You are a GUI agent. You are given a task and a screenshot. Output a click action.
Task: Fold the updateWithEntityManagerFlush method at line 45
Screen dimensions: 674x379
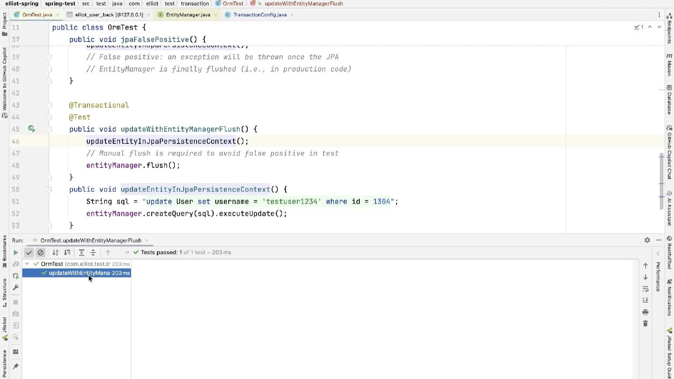pyautogui.click(x=49, y=129)
